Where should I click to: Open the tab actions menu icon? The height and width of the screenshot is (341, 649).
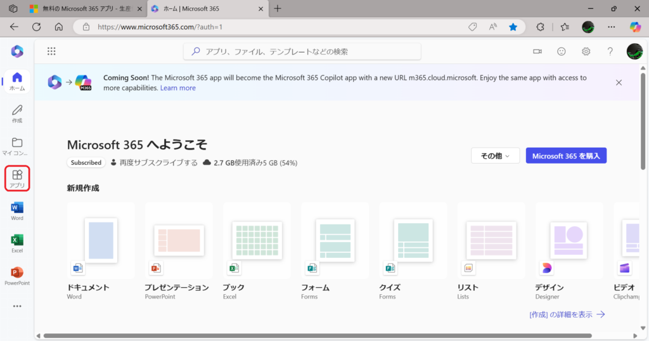click(13, 8)
